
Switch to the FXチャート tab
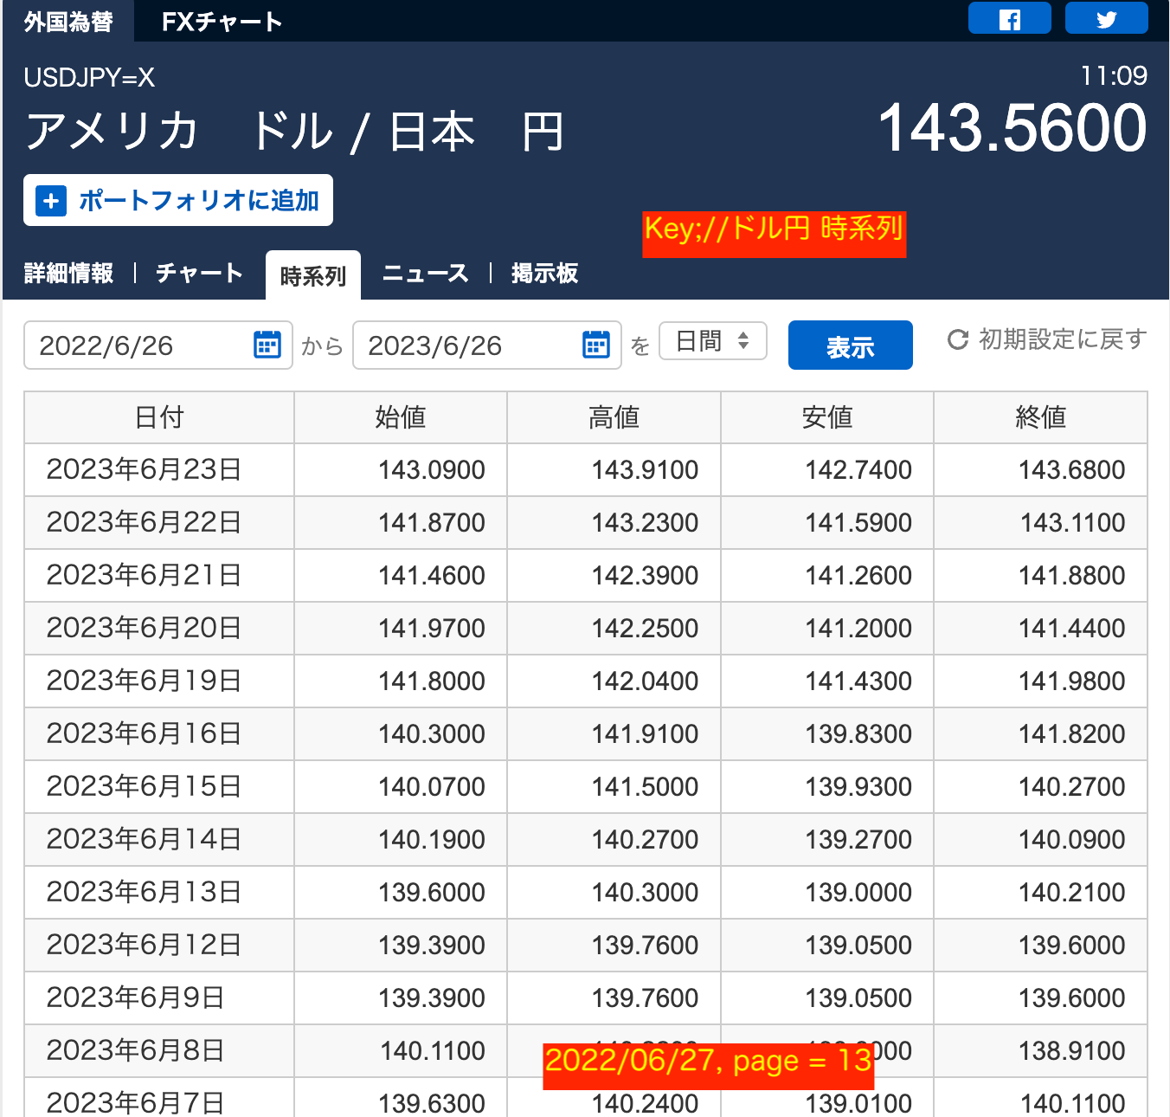(x=219, y=21)
